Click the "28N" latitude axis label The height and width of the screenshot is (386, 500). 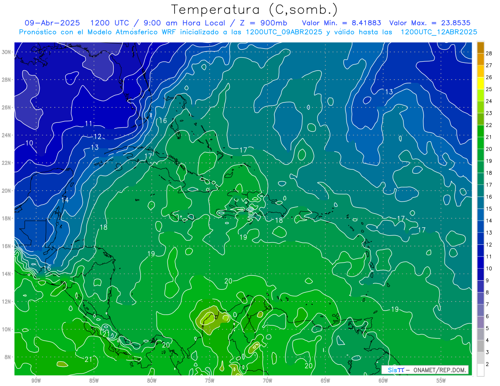point(7,80)
